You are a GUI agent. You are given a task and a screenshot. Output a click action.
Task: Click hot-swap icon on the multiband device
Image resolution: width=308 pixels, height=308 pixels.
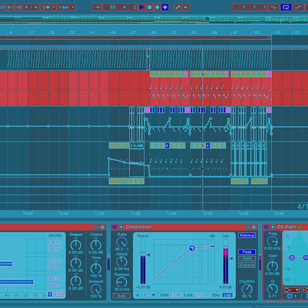click(95, 227)
